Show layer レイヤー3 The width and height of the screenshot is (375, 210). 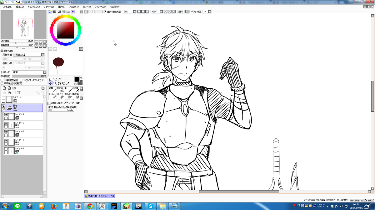[6, 149]
